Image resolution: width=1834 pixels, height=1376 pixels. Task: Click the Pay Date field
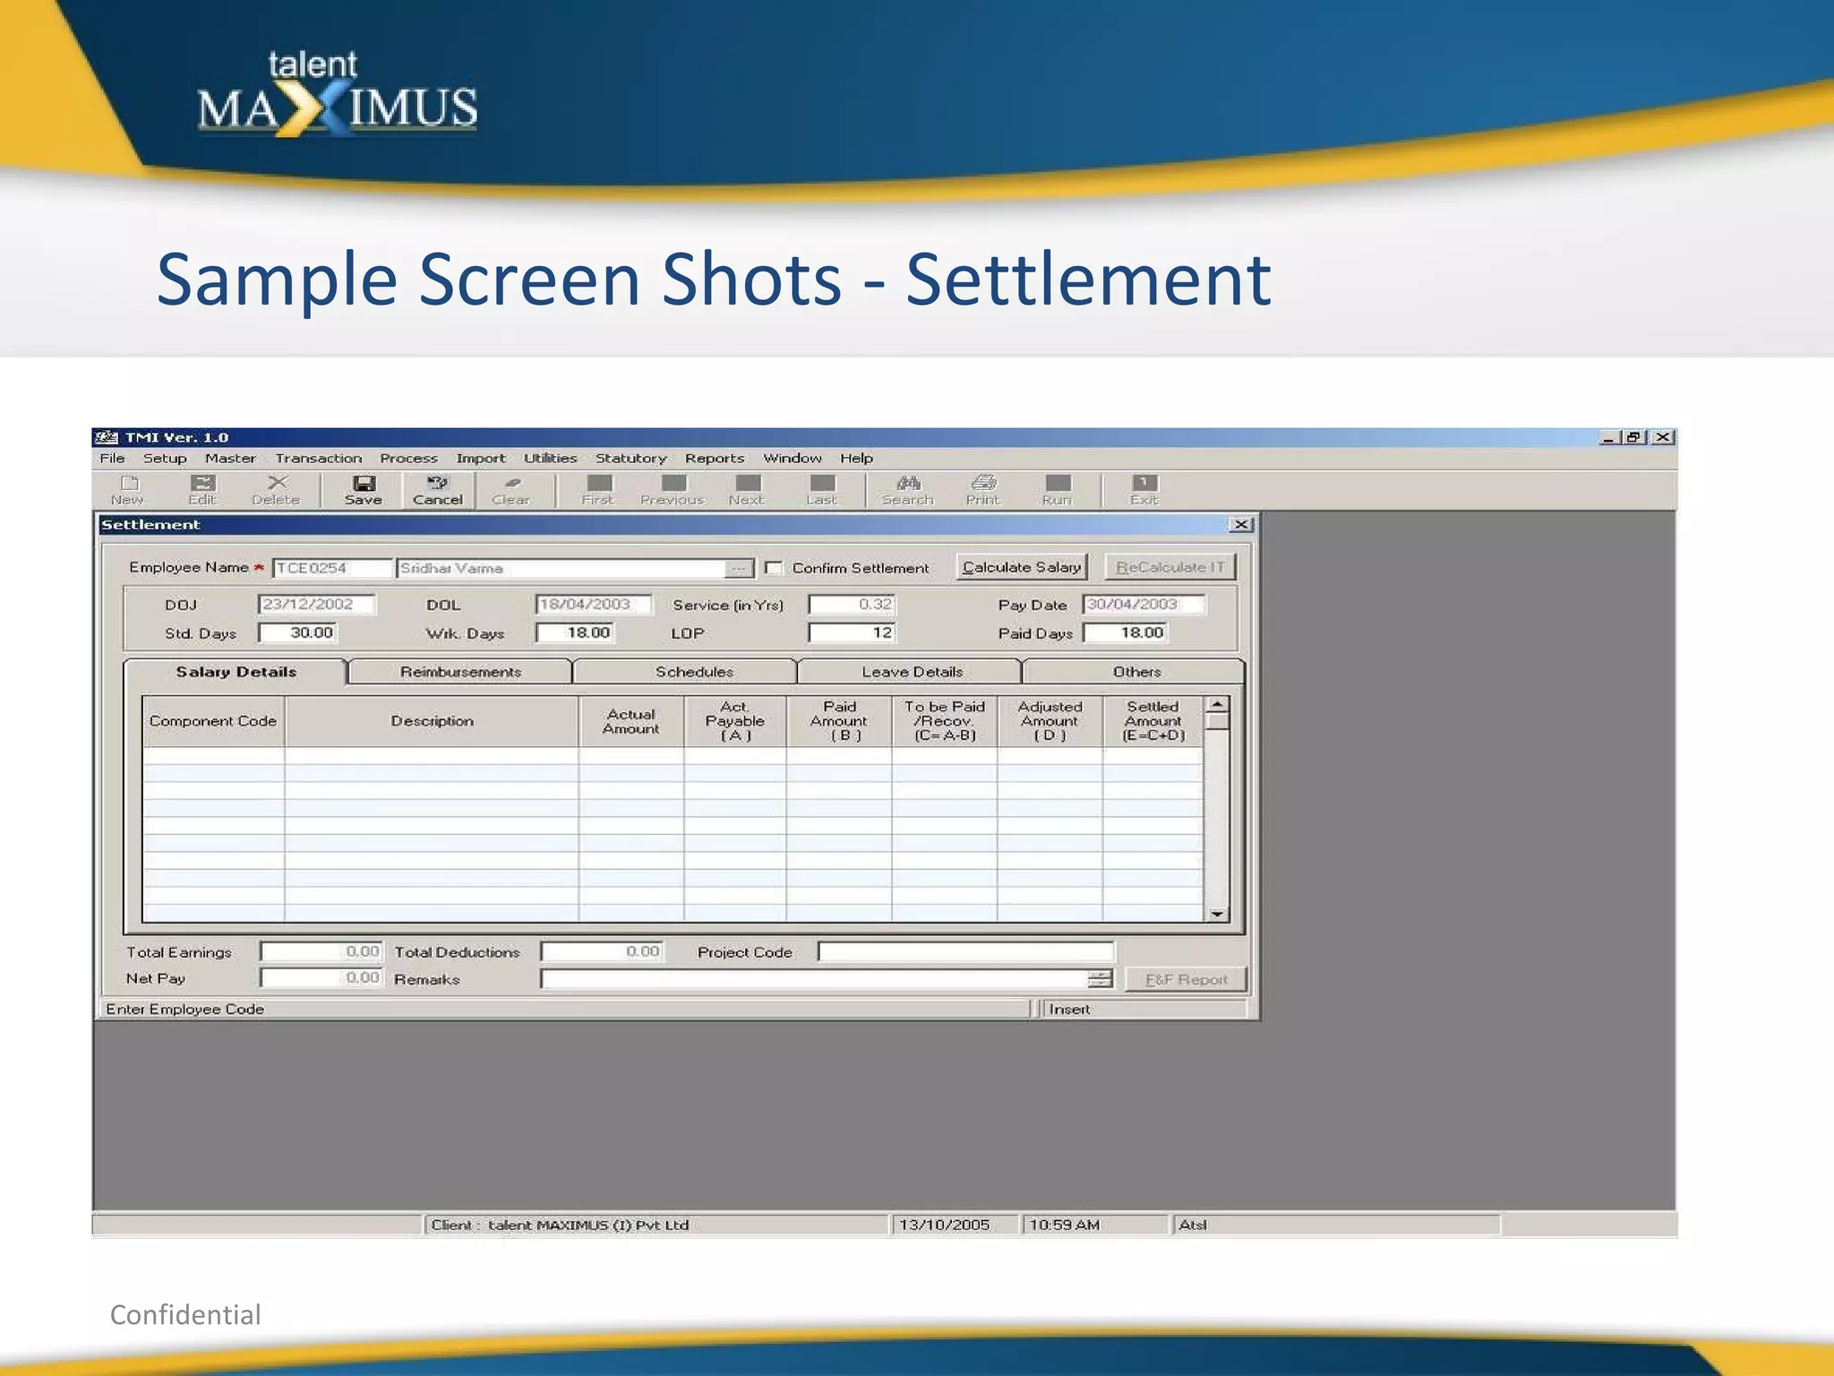(1144, 605)
